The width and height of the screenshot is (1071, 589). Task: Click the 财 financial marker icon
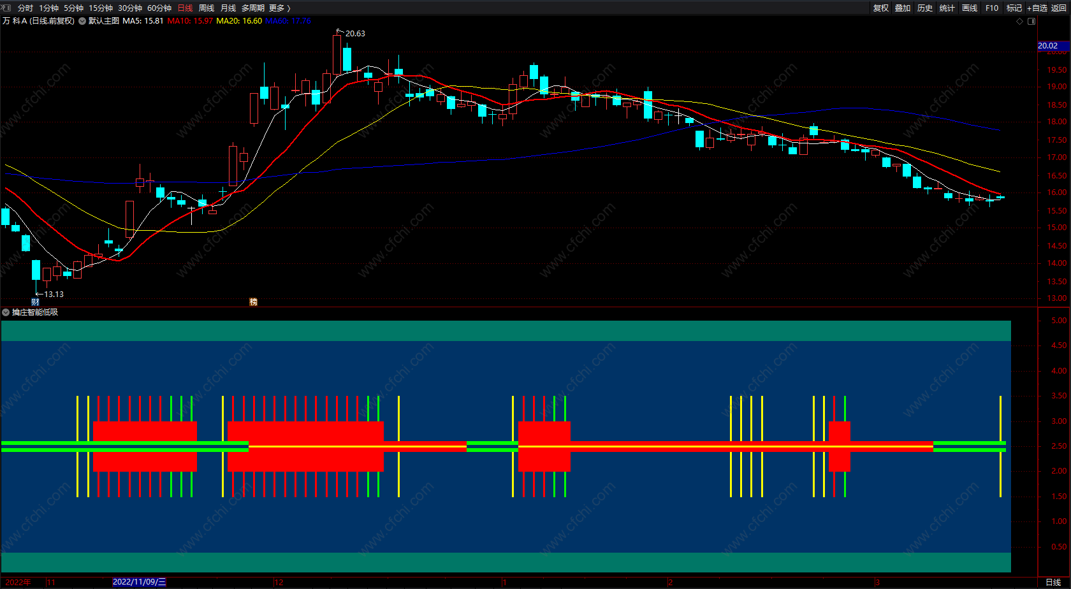[x=35, y=302]
